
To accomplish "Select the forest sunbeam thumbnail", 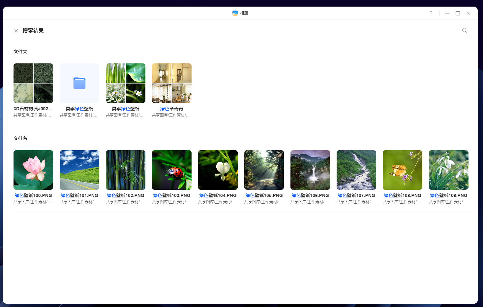I will 264,170.
